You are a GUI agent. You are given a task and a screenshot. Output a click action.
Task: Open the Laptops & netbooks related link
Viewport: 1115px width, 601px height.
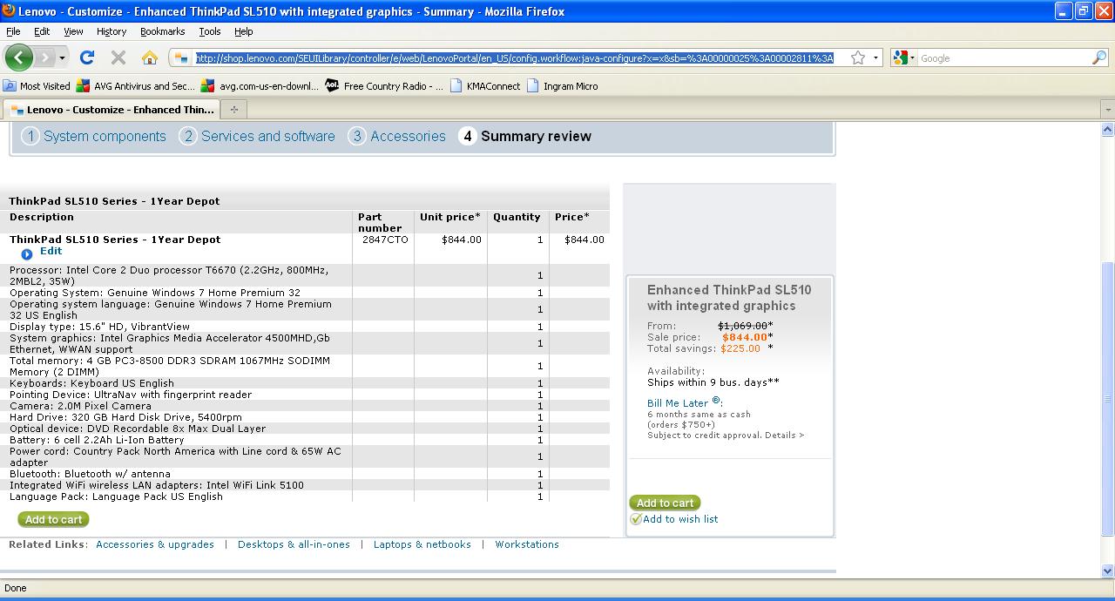[x=422, y=544]
